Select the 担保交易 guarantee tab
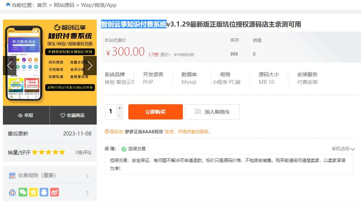 coord(133,149)
